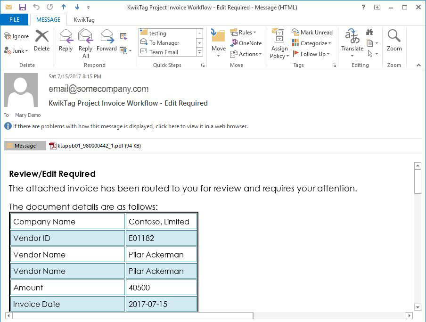Click the Review/Edit Required heading
This screenshot has width=426, height=322.
(x=52, y=174)
